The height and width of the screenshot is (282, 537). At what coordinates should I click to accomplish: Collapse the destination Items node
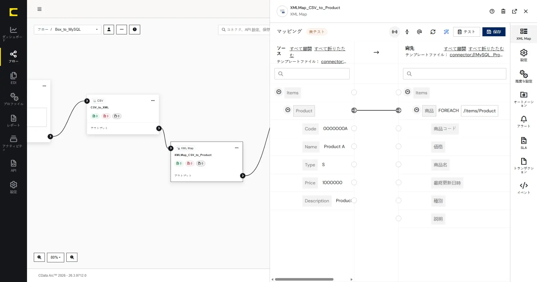408,92
